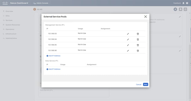Edit the 10.1.168.95 IP row

(x=128, y=45)
